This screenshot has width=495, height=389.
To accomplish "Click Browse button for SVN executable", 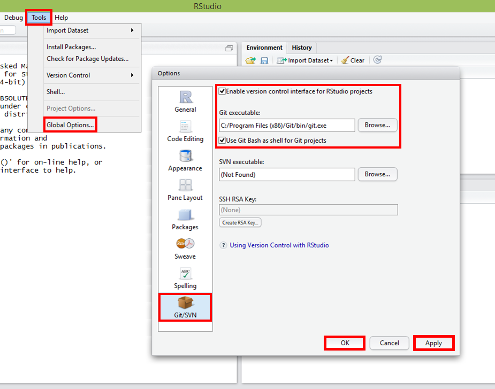I will click(x=377, y=174).
